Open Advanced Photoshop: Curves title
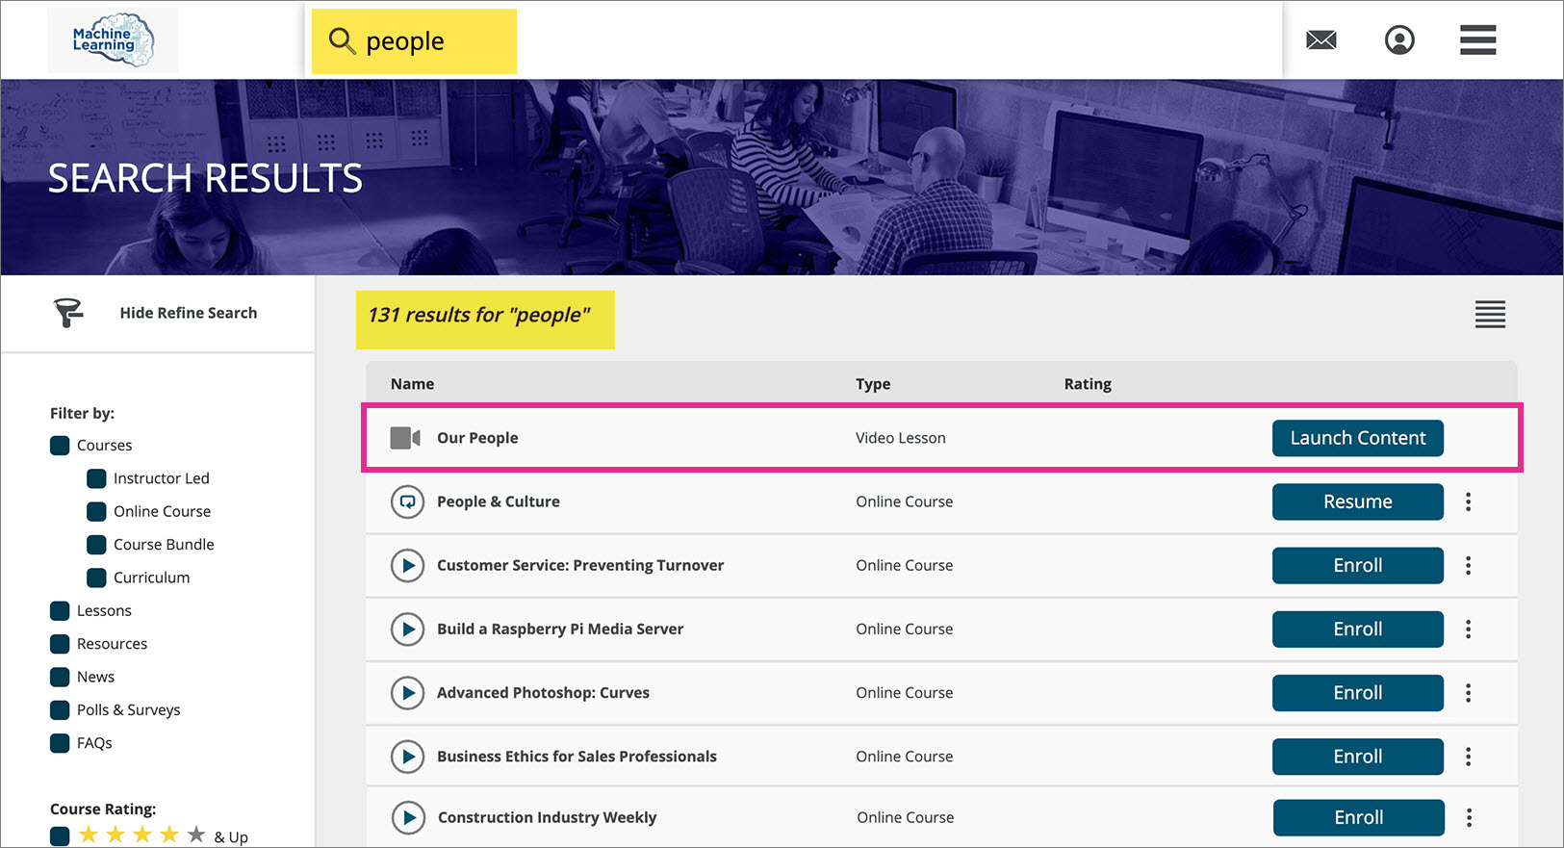Viewport: 1564px width, 848px height. tap(543, 693)
